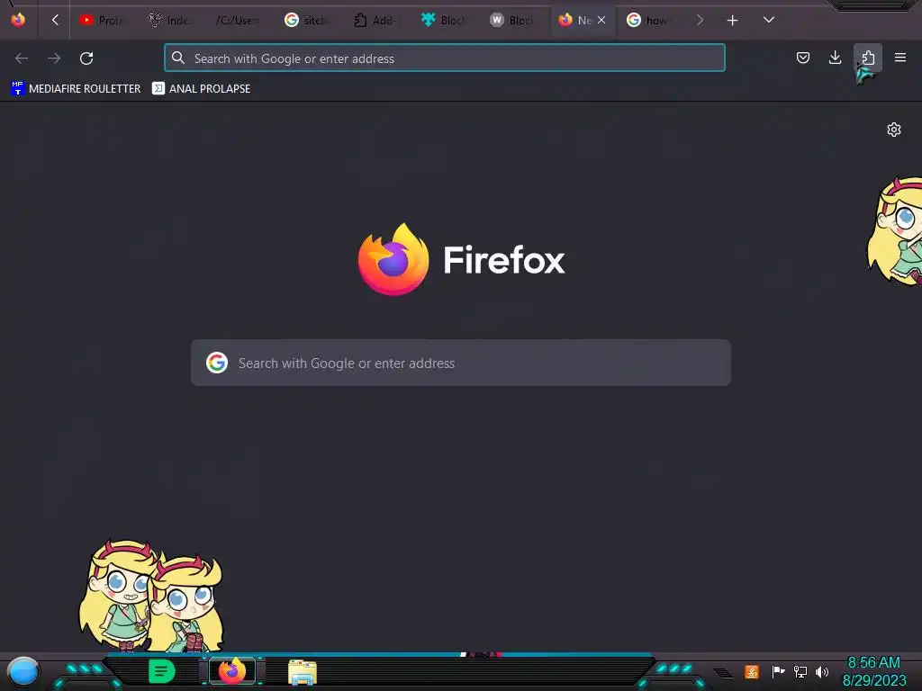Go forward using the forward arrow
This screenshot has width=922, height=691.
tap(54, 58)
